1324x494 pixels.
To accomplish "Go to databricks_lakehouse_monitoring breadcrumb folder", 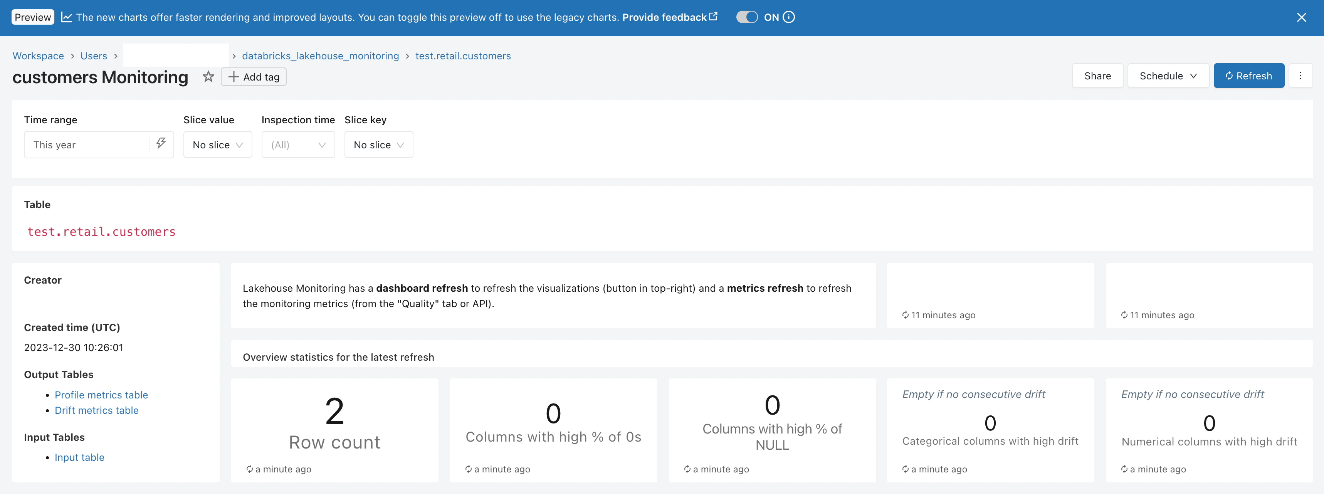I will 320,56.
